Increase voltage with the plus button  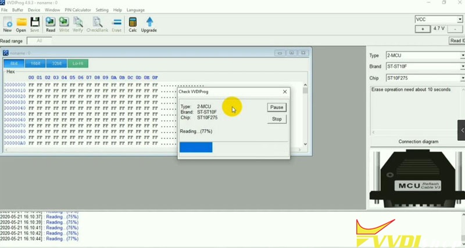pos(423,29)
